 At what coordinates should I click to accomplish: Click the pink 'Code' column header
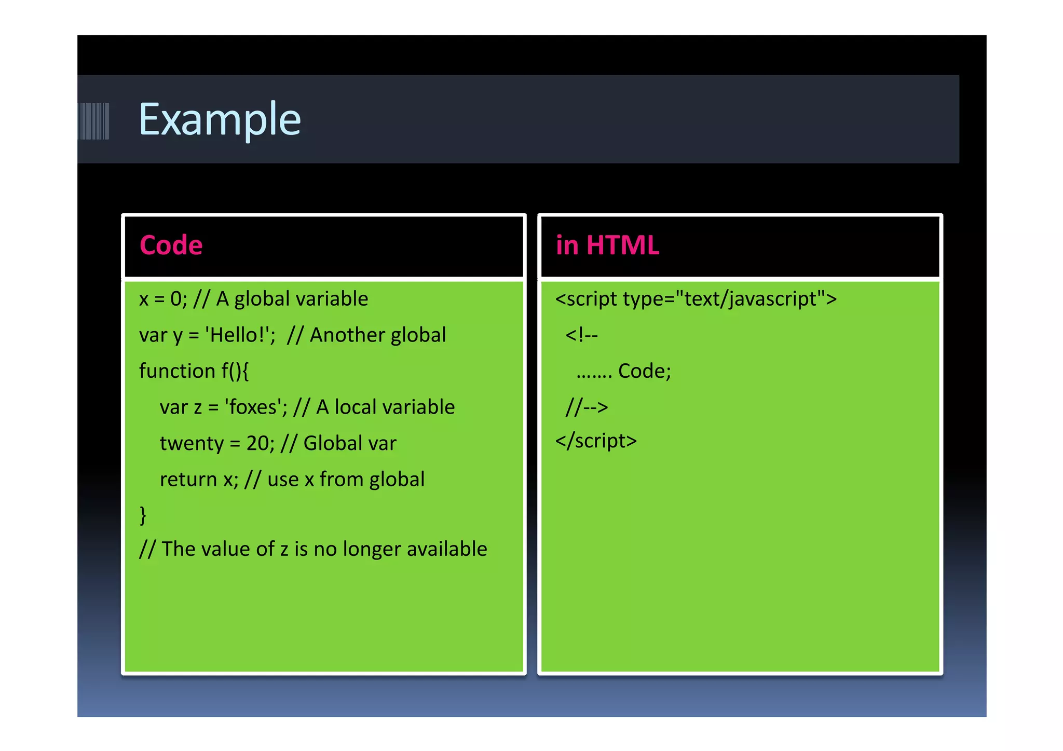pos(171,245)
